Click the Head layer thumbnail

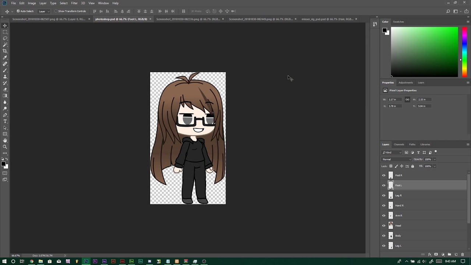(391, 226)
